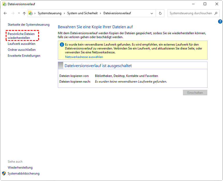223x181 pixels.
Task: Go up one level with up arrow
Action: tap(24, 13)
